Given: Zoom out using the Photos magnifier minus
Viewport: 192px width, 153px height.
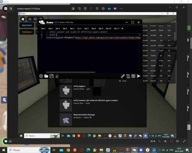Looking at the screenshot, I should coord(159,141).
